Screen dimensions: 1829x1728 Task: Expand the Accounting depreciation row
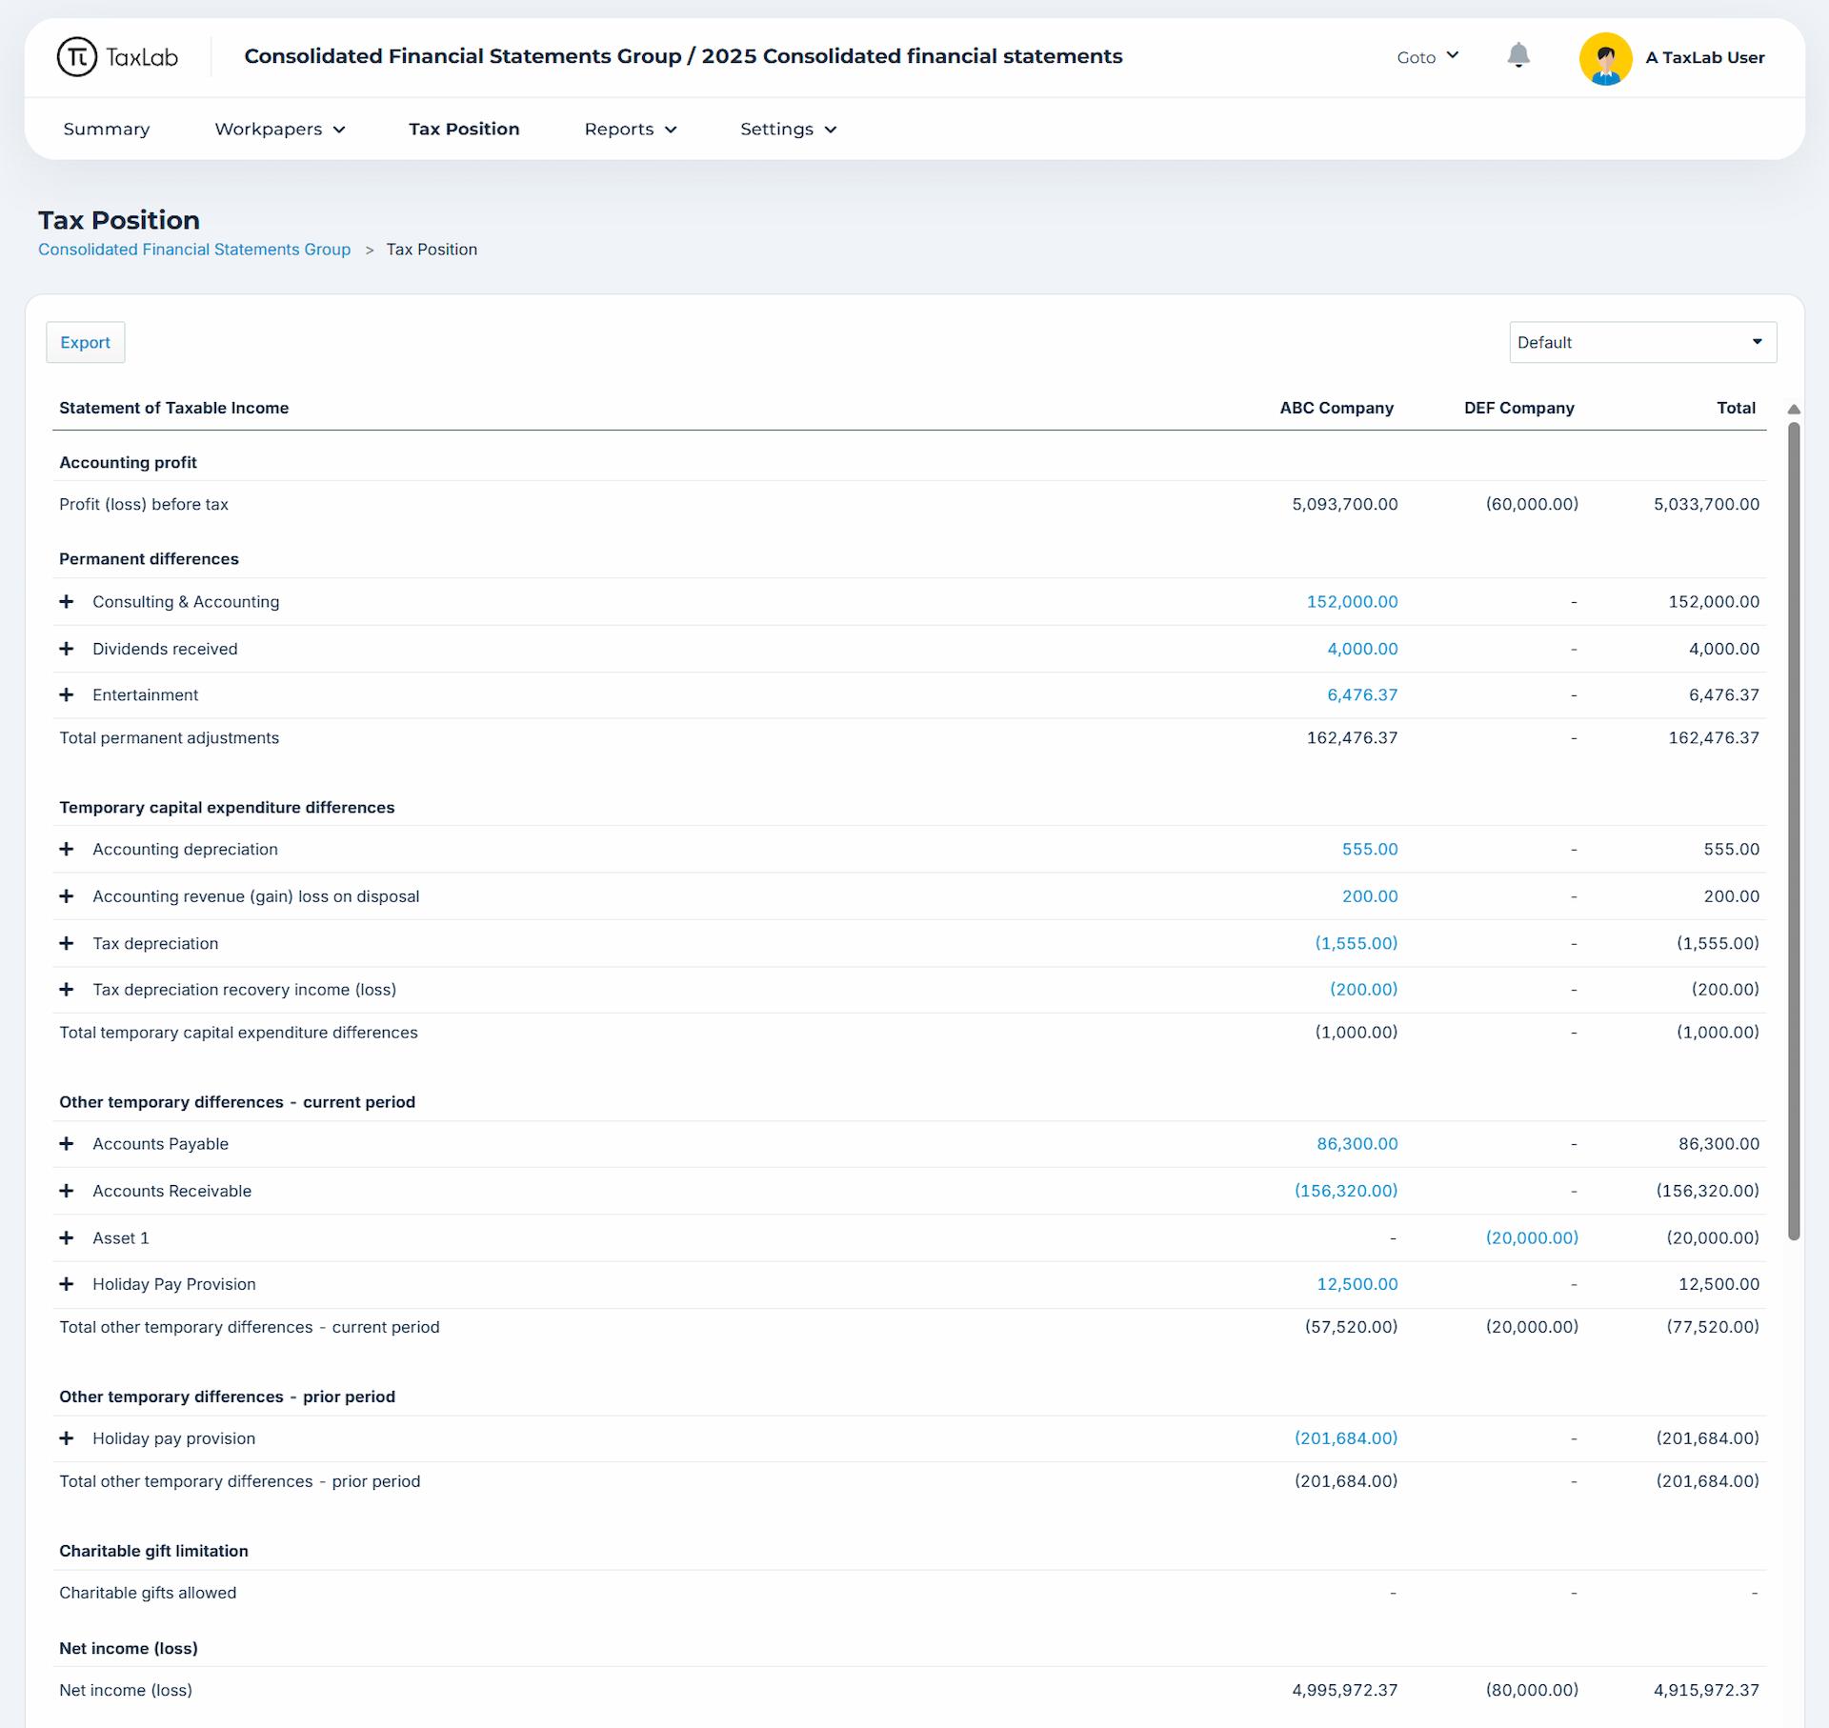point(67,850)
